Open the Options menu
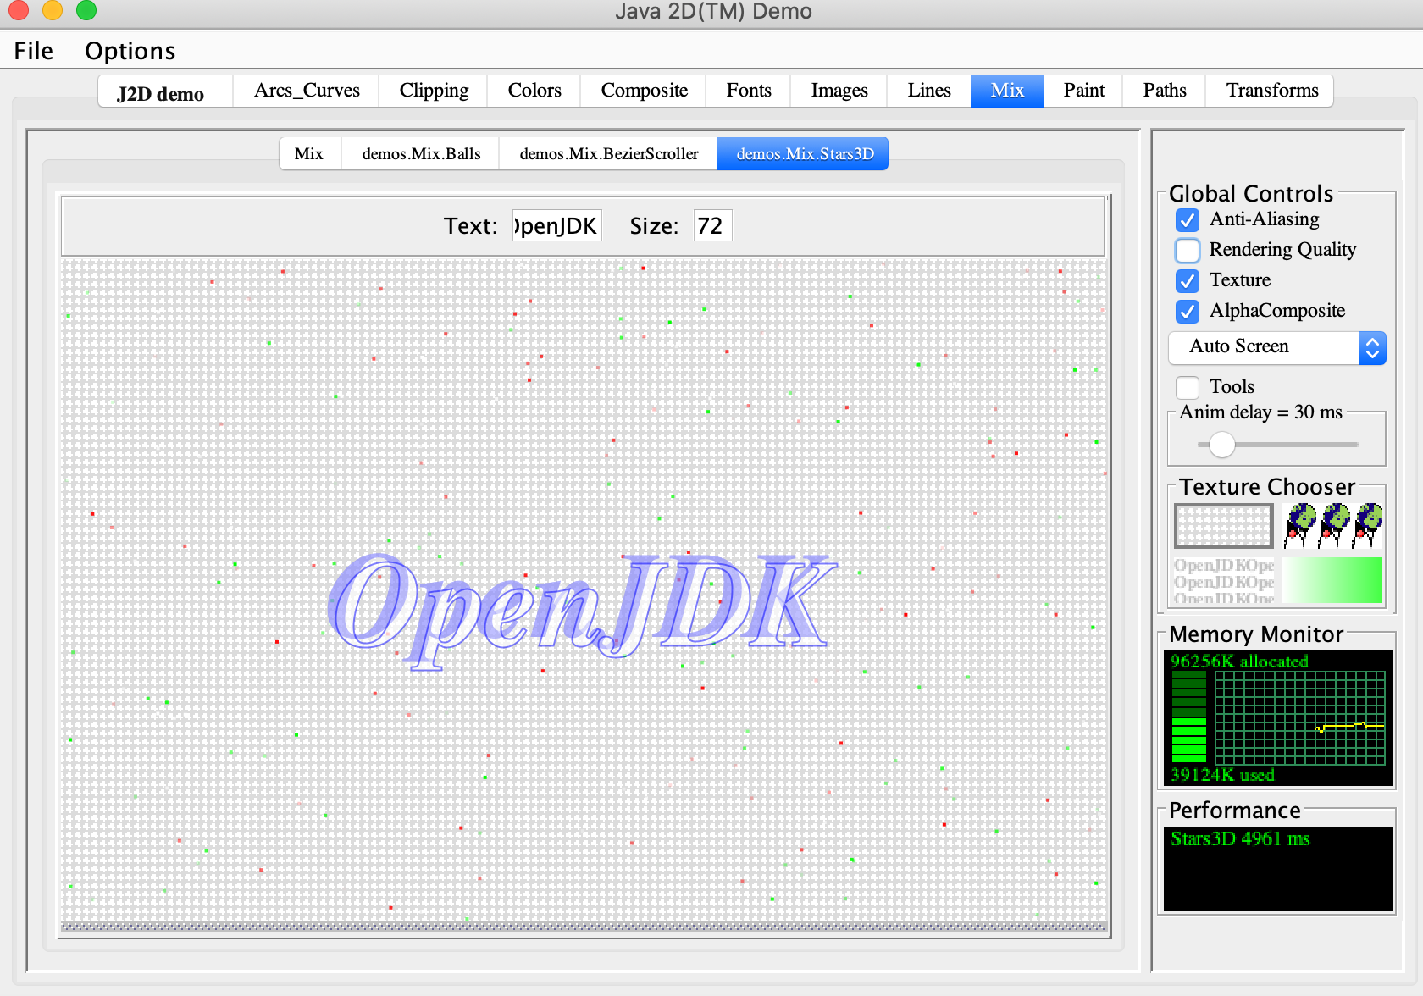This screenshot has width=1423, height=996. [x=130, y=51]
